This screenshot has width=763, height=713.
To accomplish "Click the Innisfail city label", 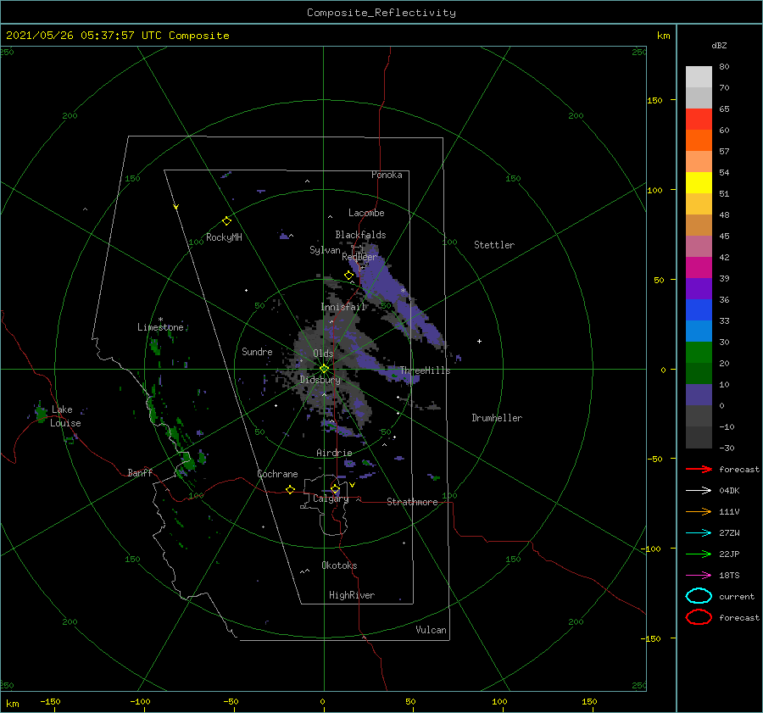I will click(343, 307).
